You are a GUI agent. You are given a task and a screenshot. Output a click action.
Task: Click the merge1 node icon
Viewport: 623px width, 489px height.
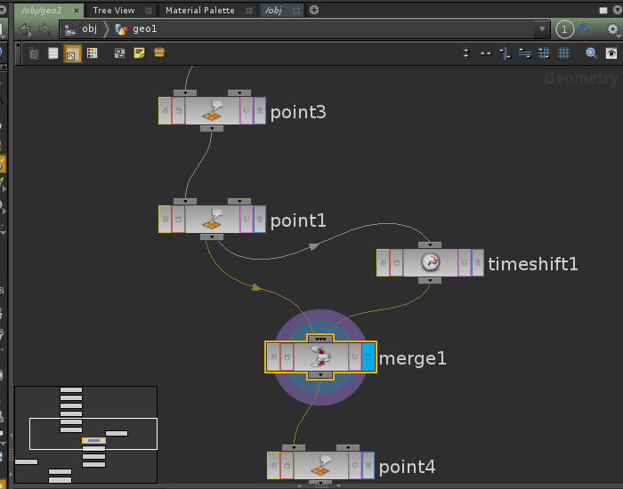(320, 357)
